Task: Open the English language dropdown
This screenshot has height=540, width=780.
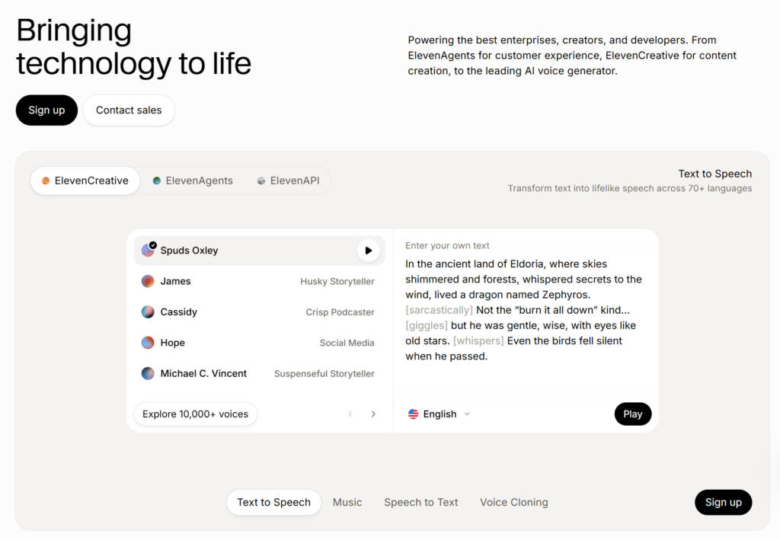Action: coord(440,414)
